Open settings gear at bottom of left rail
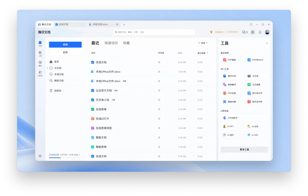This screenshot has width=308, height=196. click(40, 156)
